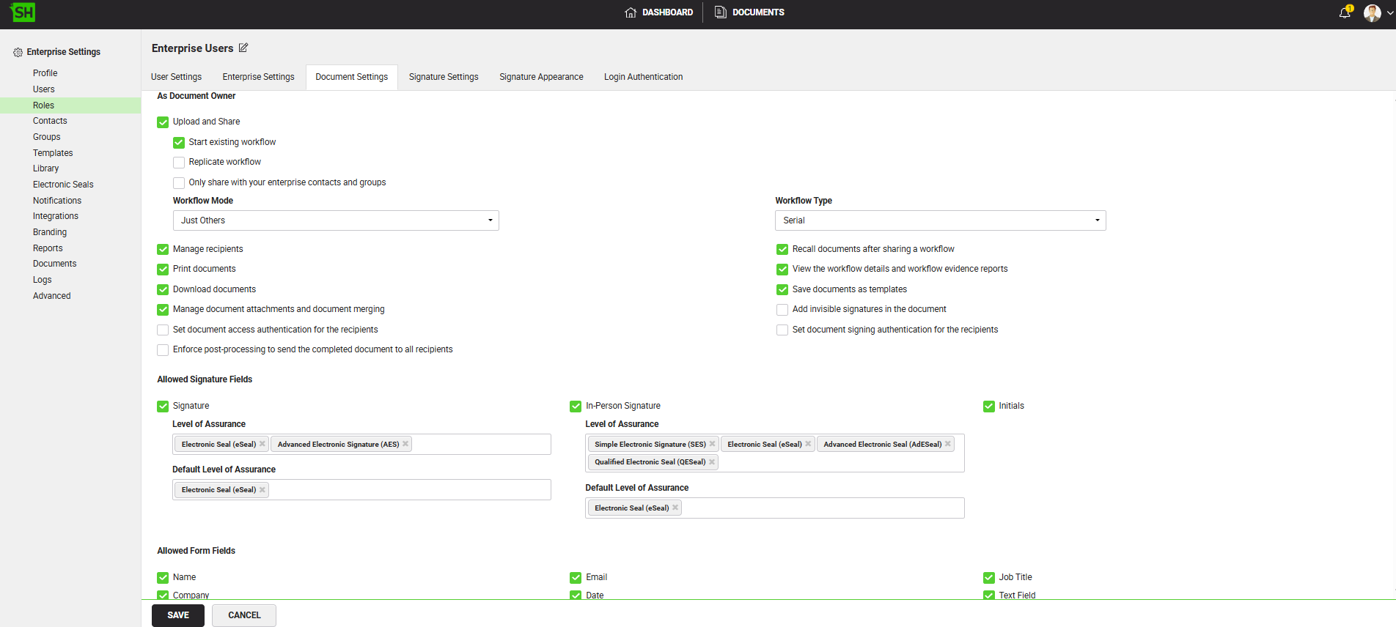Expand the user account menu chevron
Viewport: 1396px width, 627px height.
(1389, 13)
